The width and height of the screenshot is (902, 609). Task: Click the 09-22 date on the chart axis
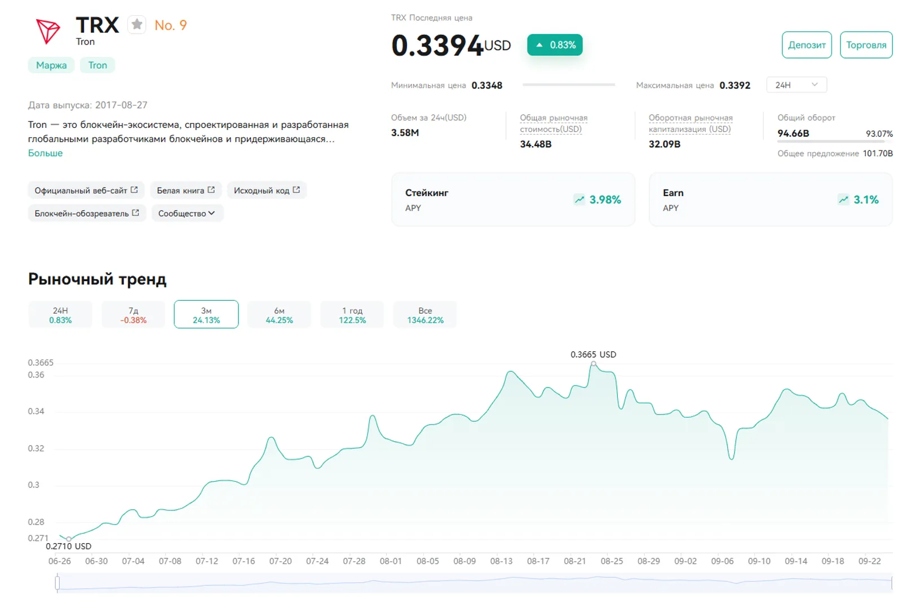pyautogui.click(x=869, y=561)
